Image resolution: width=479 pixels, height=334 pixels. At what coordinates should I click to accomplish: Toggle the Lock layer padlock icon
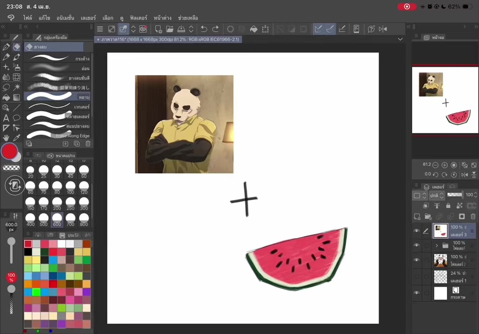tap(448, 206)
